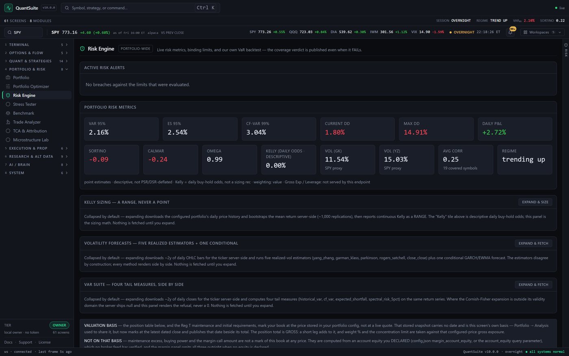Click the MAX DD value 14.91%
The width and height of the screenshot is (569, 356).
point(415,133)
